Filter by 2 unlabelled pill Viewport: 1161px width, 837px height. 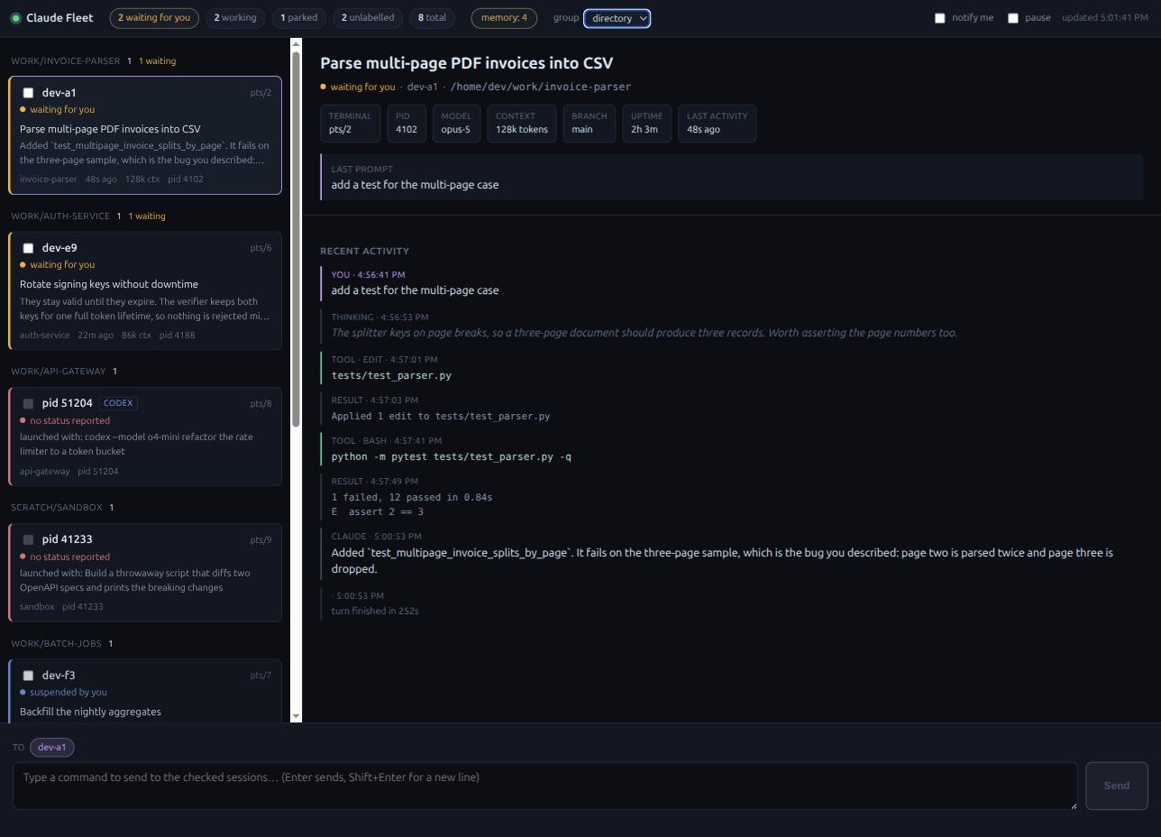[367, 18]
